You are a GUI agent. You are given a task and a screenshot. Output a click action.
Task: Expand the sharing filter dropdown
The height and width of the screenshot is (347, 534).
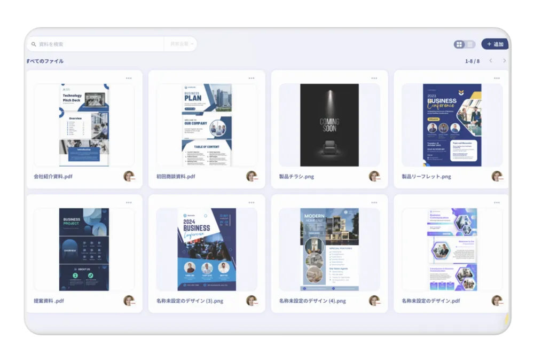coord(182,44)
